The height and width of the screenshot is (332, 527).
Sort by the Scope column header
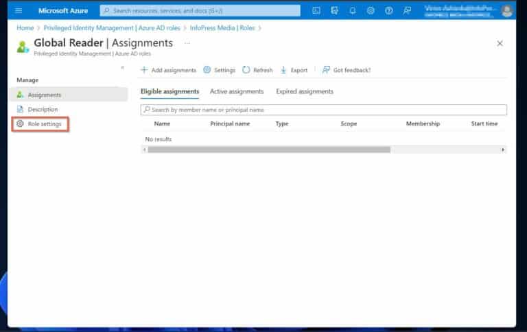(x=349, y=123)
